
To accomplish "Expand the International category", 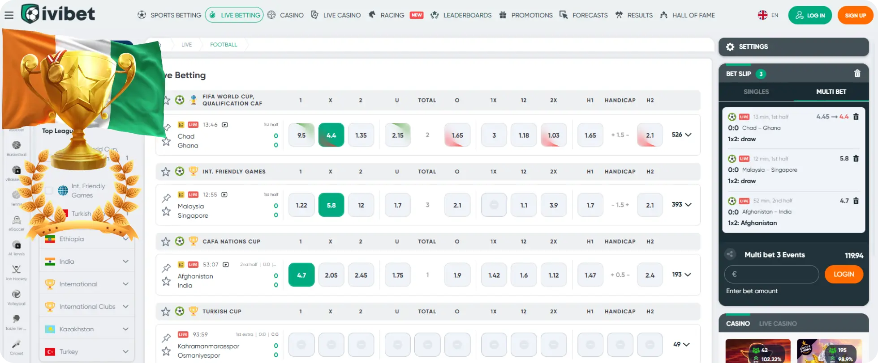I will 87,284.
